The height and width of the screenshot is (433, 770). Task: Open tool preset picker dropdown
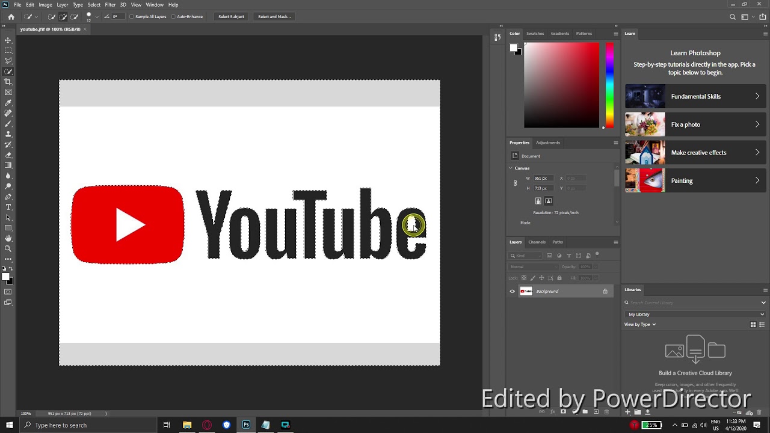(36, 17)
